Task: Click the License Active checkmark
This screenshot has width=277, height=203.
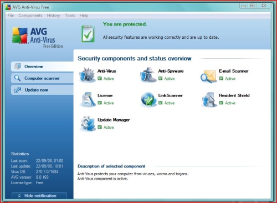Action: coord(100,103)
